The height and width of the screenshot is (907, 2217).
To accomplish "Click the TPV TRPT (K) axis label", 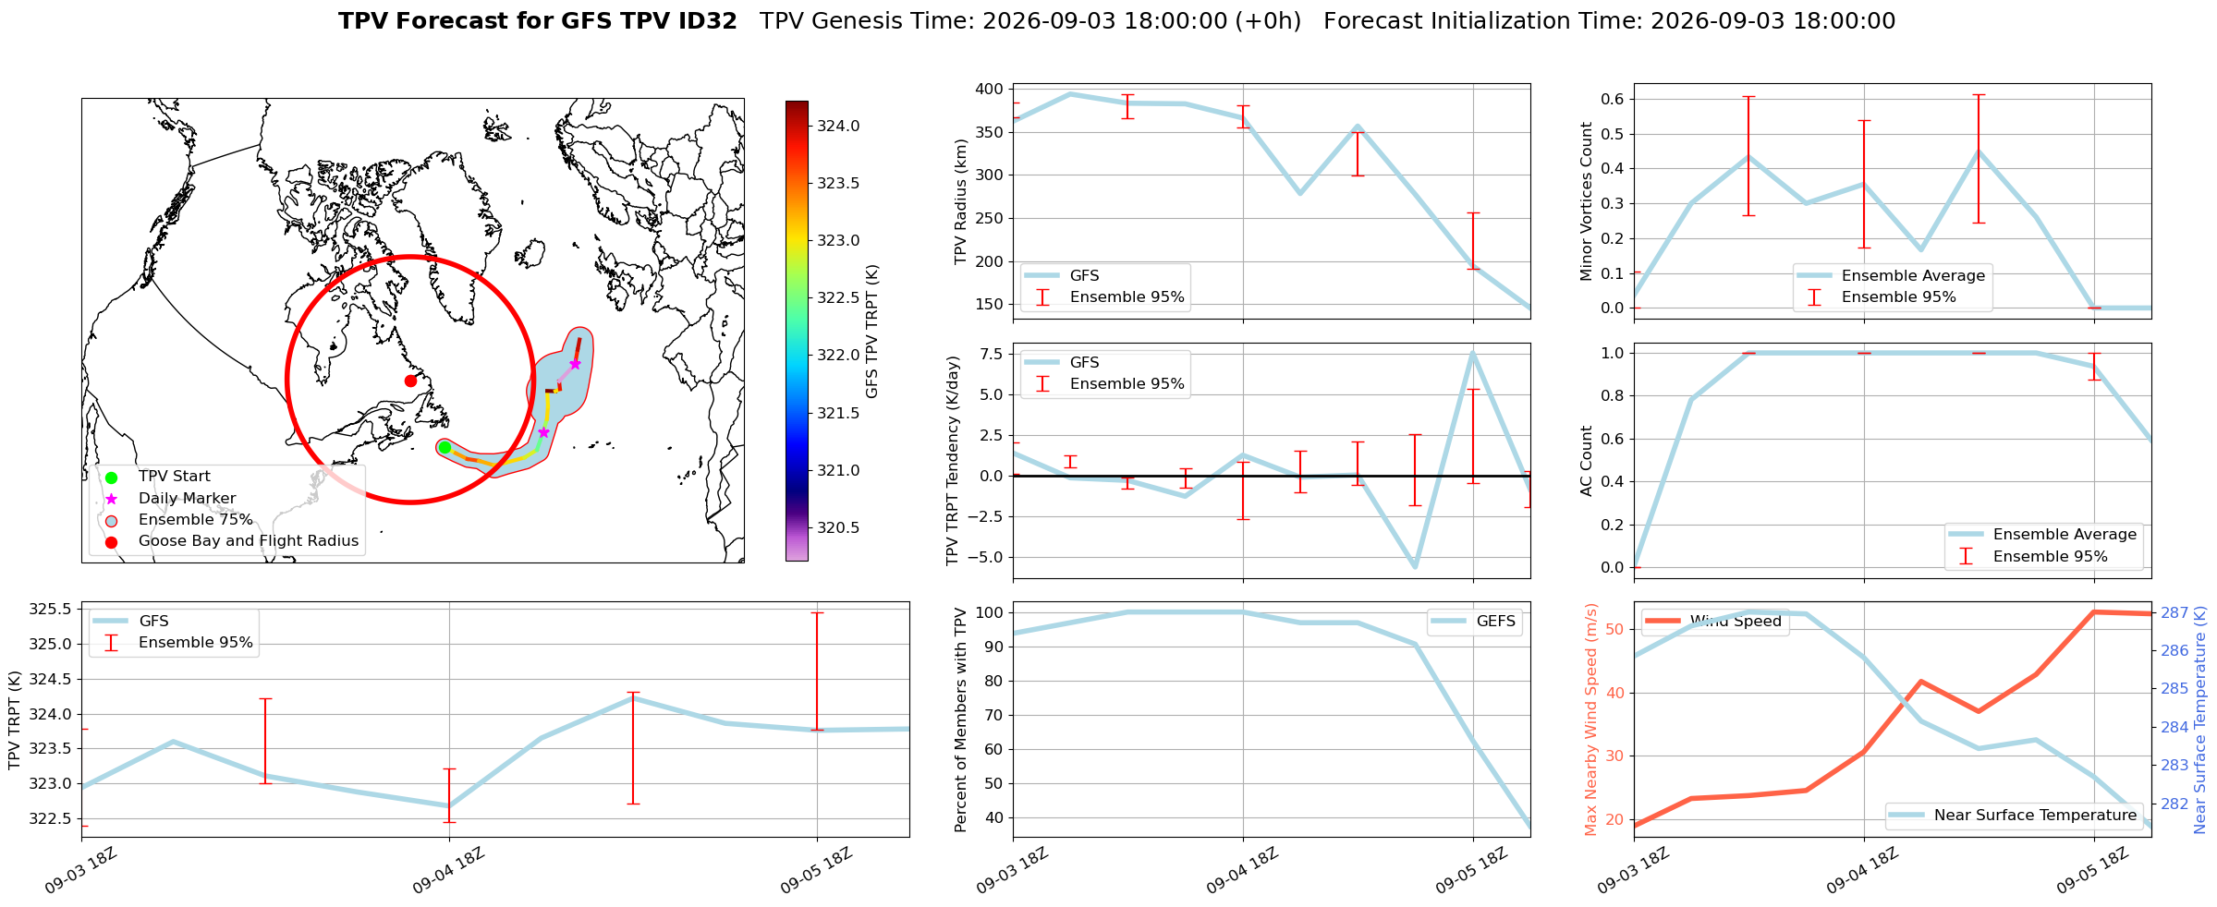I will [x=14, y=720].
